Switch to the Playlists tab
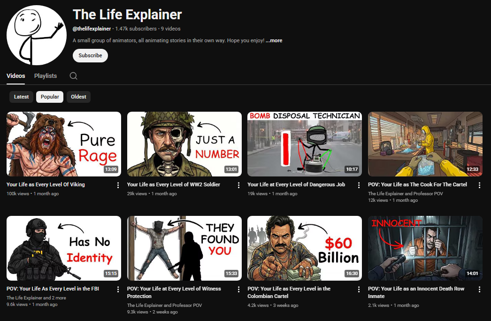Image resolution: width=491 pixels, height=321 pixels. tap(45, 76)
